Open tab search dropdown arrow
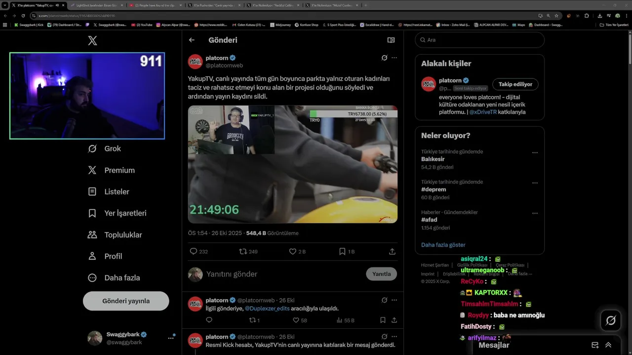 (4, 5)
